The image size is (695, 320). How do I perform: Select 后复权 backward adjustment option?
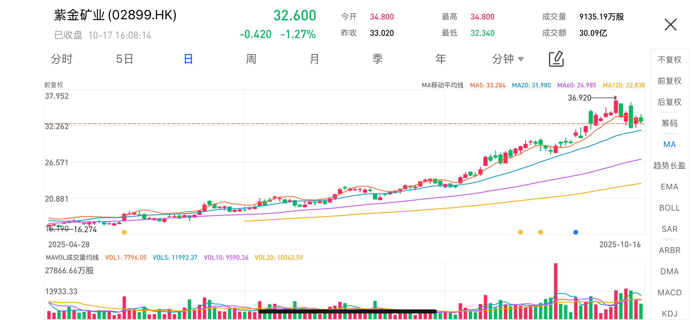pyautogui.click(x=669, y=102)
